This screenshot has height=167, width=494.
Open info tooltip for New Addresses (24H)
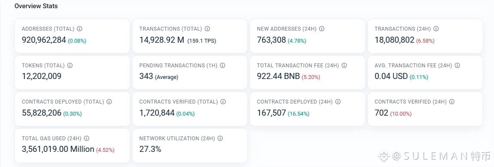[x=322, y=29]
